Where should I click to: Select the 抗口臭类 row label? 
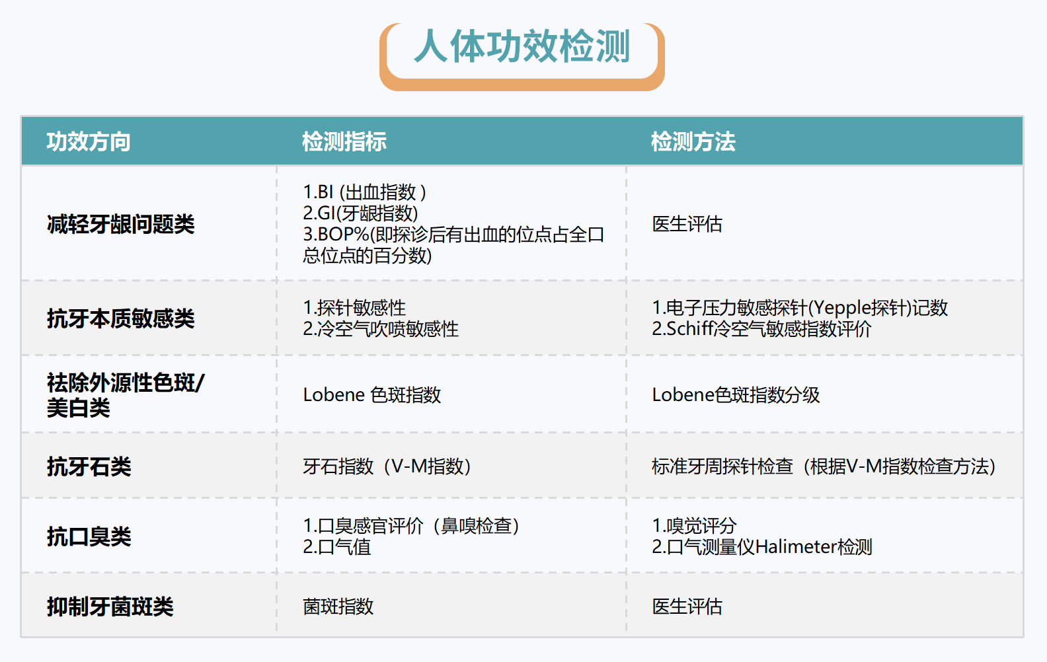(89, 536)
